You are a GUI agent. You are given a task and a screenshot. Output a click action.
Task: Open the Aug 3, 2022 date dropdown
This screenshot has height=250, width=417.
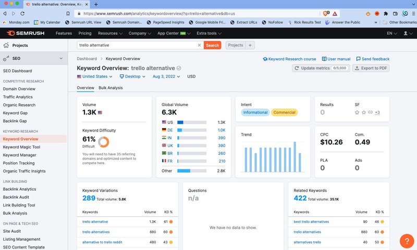point(166,76)
